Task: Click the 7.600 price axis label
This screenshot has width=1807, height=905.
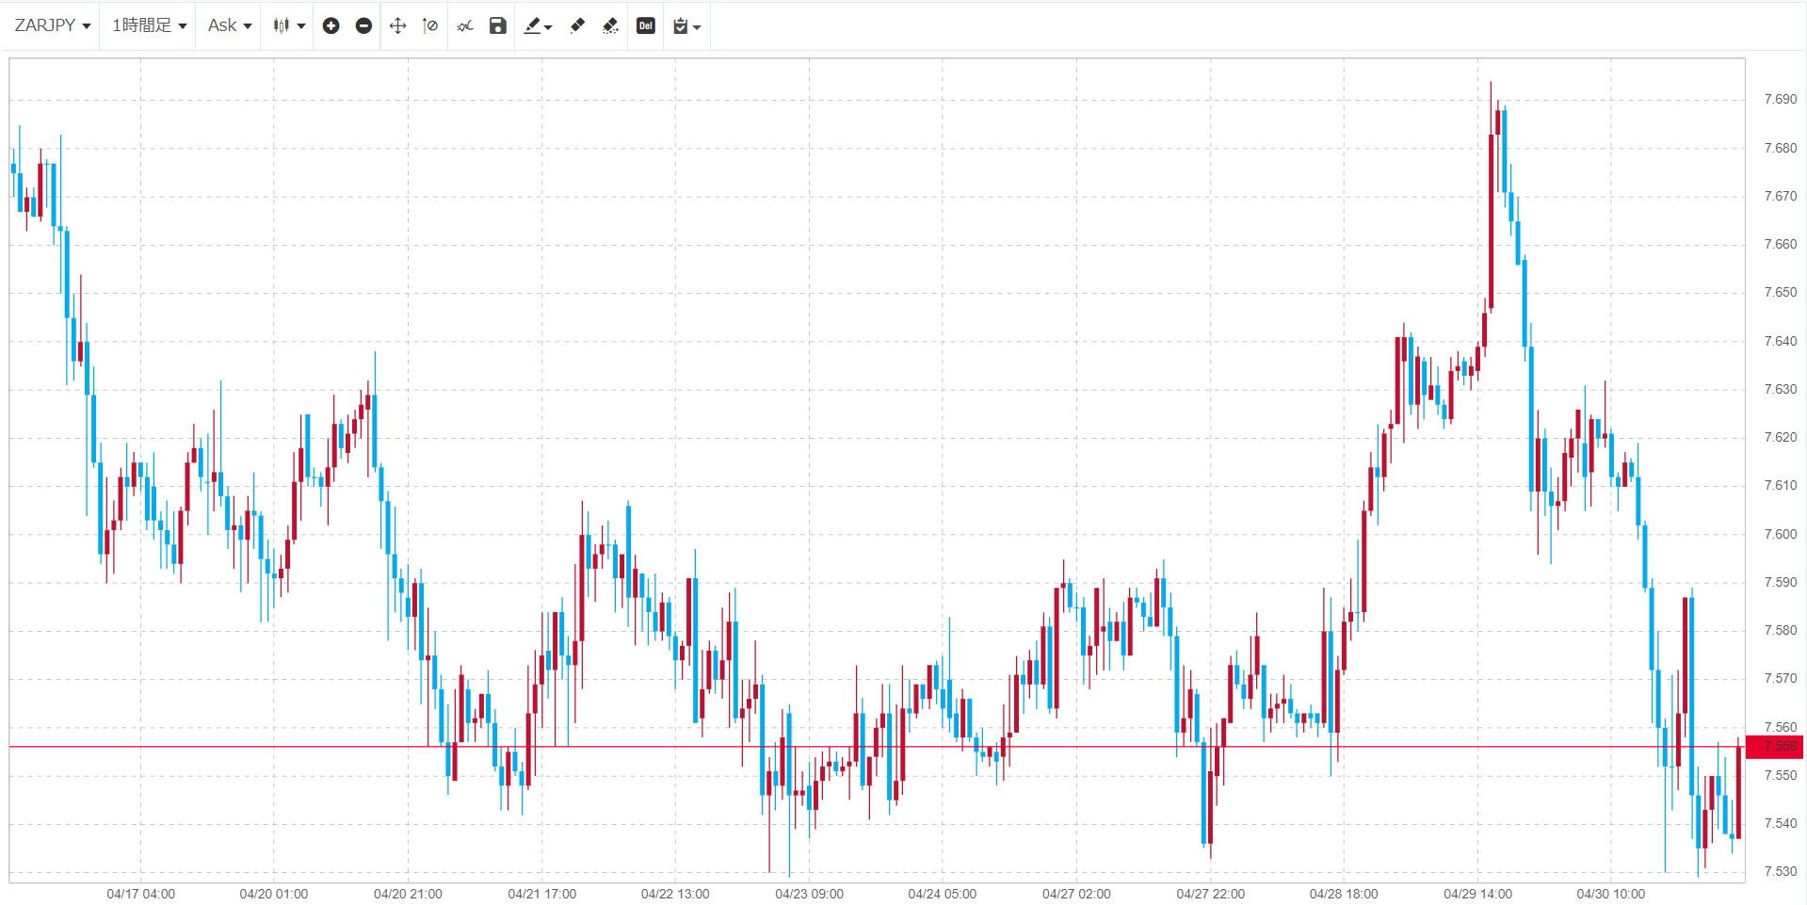Action: click(x=1780, y=534)
